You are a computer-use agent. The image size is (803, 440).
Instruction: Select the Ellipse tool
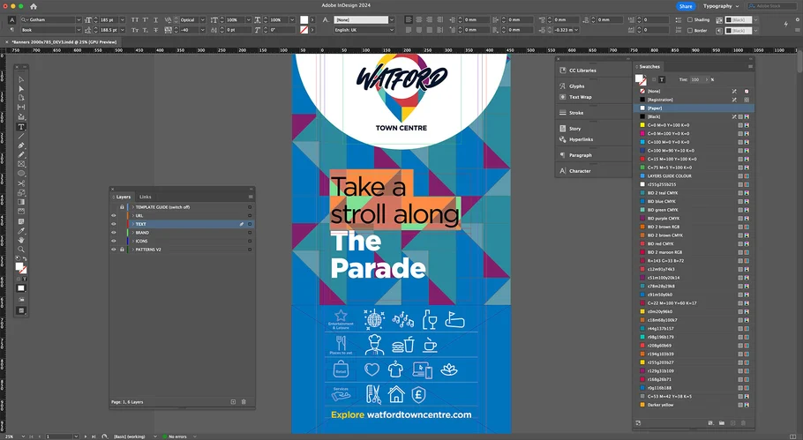(21, 174)
